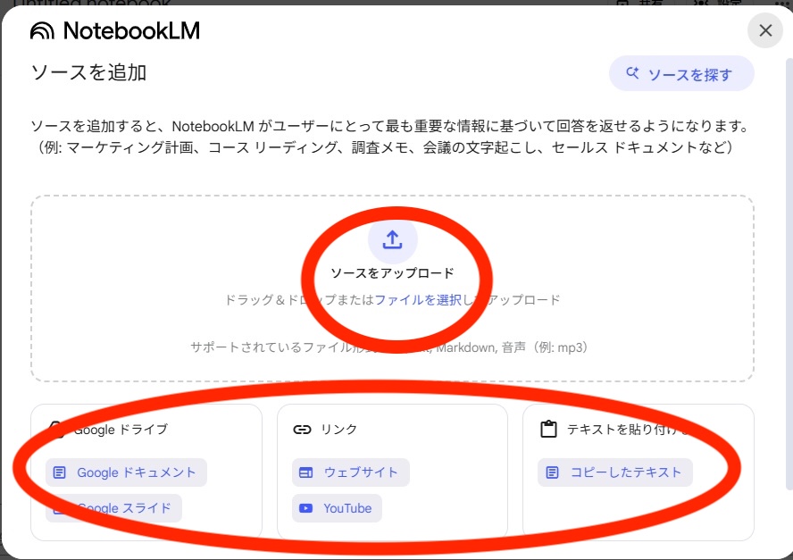This screenshot has height=560, width=793.
Task: Choose the YouTube source option
Action: tap(337, 508)
